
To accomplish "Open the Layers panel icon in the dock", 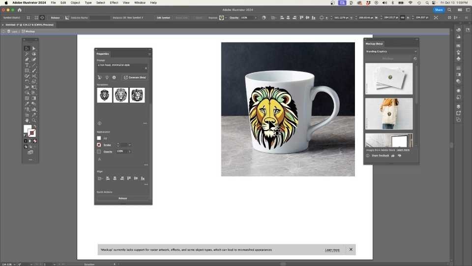I will pos(458,106).
